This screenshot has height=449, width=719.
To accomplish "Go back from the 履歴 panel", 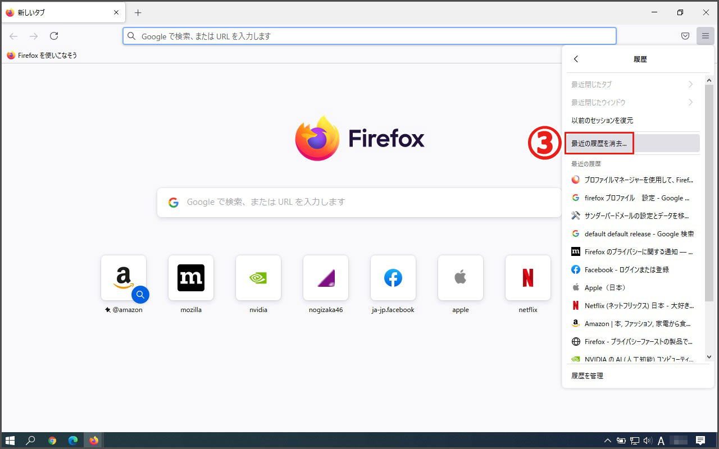I will click(576, 59).
